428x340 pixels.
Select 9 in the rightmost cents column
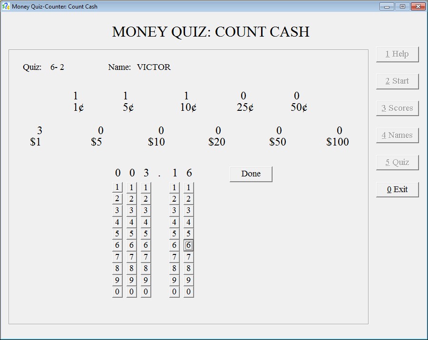pyautogui.click(x=188, y=280)
